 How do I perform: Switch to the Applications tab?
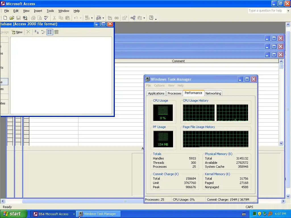[x=156, y=93]
